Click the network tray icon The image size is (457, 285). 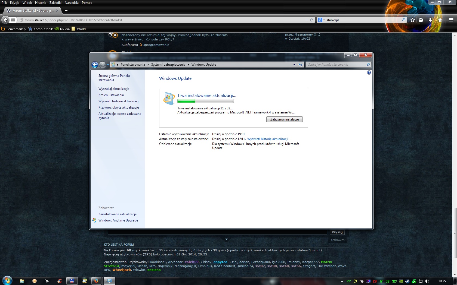point(420,281)
